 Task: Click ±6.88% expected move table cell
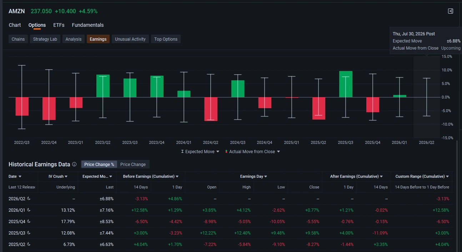coord(107,198)
